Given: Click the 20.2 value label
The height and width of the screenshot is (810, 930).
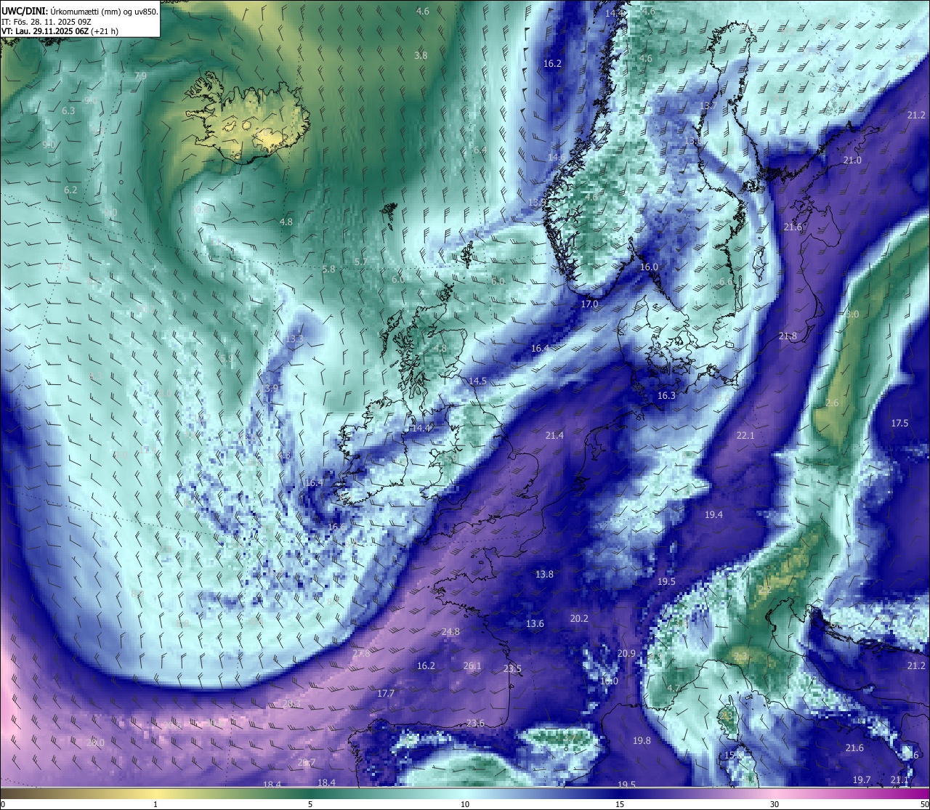Looking at the screenshot, I should [x=579, y=618].
